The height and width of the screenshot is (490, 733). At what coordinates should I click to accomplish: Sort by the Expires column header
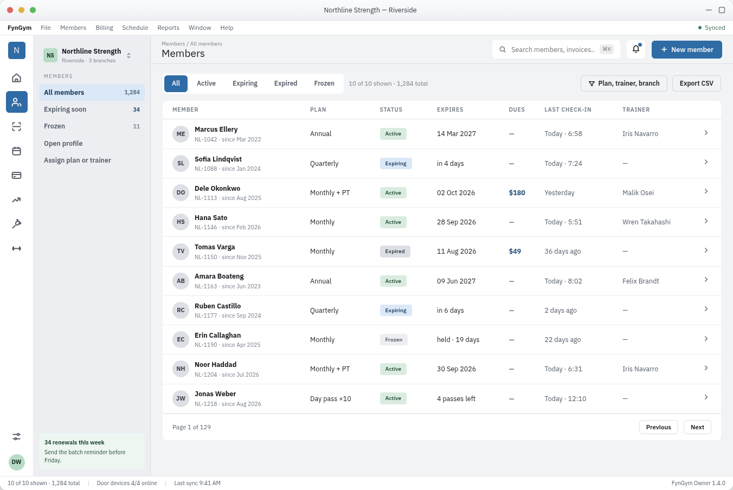point(450,109)
